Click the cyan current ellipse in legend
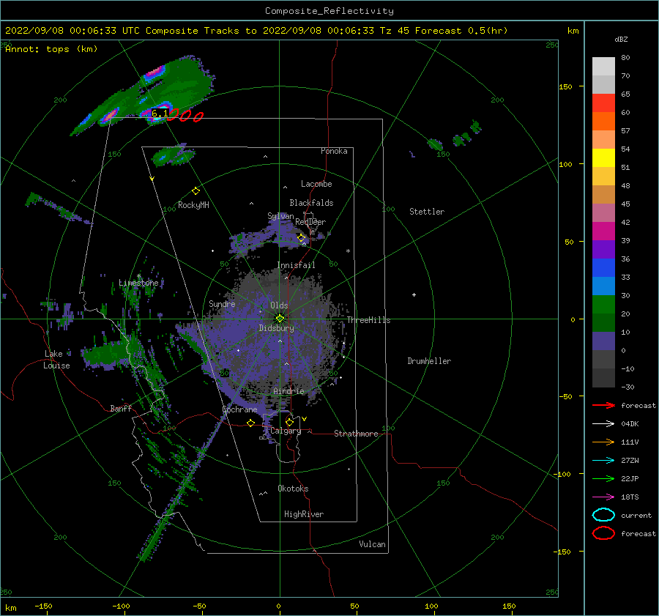 (x=603, y=515)
